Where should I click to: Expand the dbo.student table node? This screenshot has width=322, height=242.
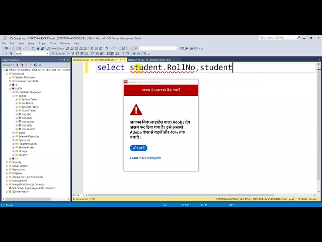17,129
